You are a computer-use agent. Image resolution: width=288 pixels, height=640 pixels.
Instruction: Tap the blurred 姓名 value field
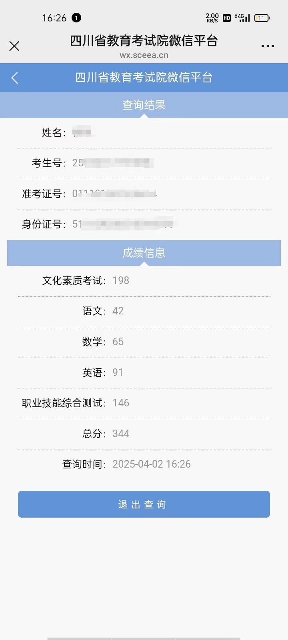pyautogui.click(x=82, y=132)
